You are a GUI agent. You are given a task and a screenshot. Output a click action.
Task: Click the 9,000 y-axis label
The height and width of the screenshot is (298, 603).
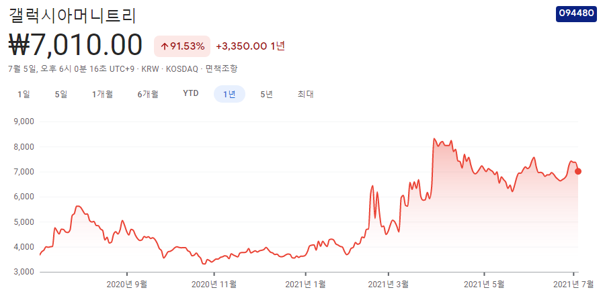tap(24, 121)
